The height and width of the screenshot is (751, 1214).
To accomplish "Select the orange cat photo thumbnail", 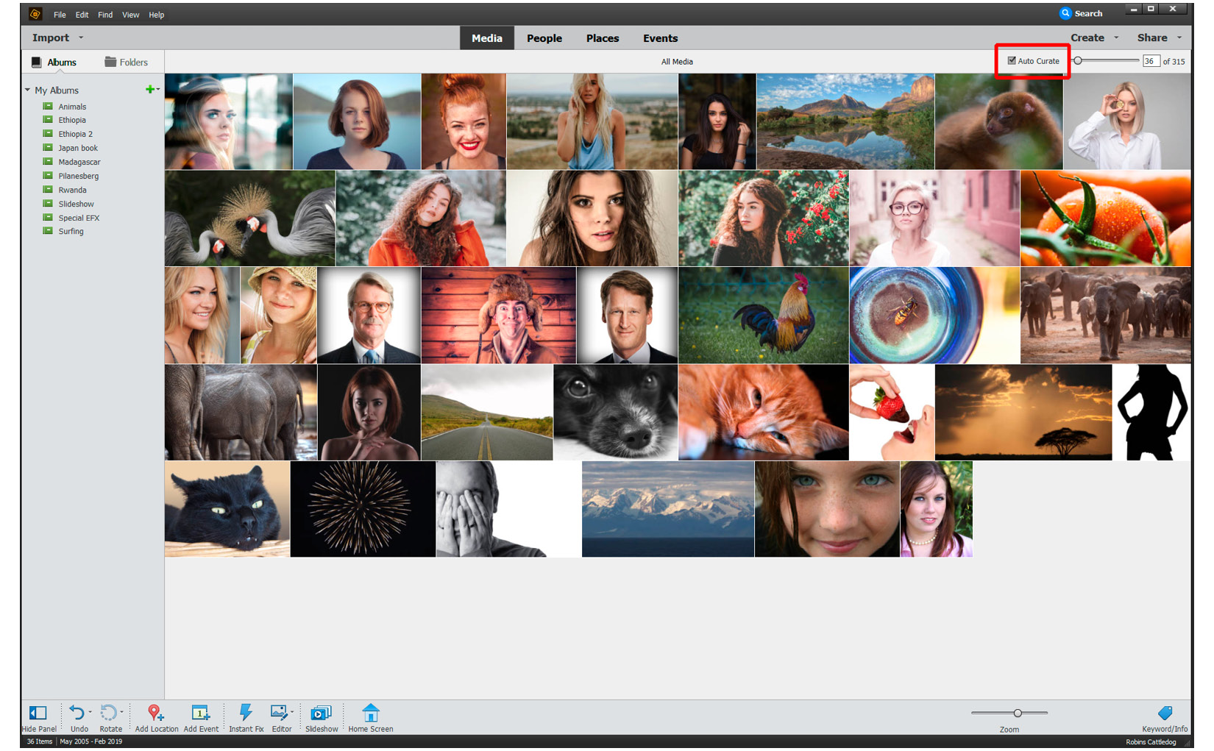I will [763, 412].
